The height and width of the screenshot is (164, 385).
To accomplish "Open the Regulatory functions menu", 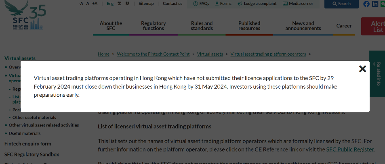I will (x=154, y=26).
